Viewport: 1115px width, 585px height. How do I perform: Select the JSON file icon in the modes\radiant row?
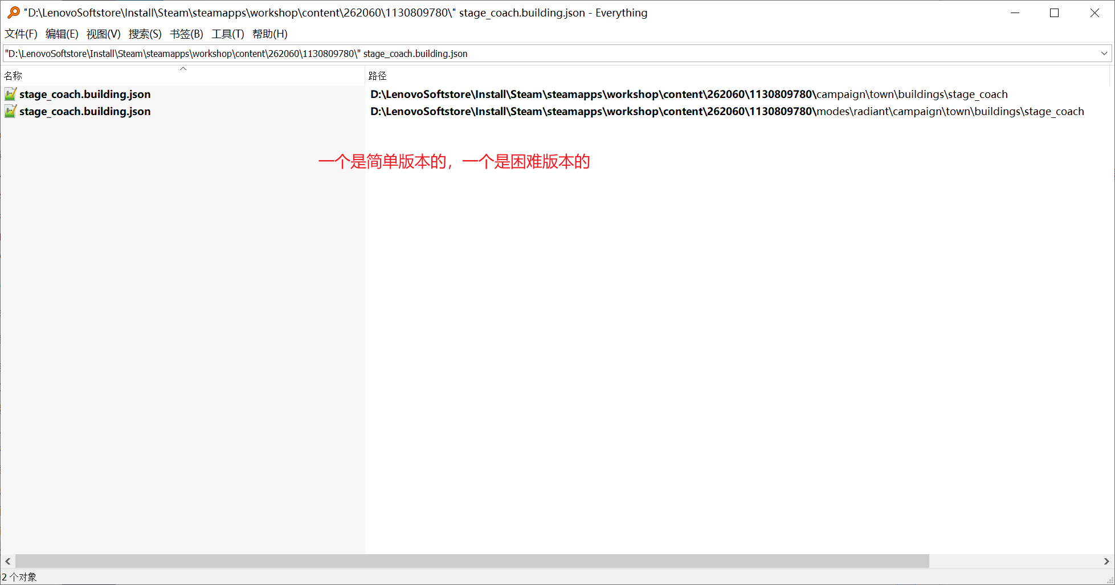(10, 111)
